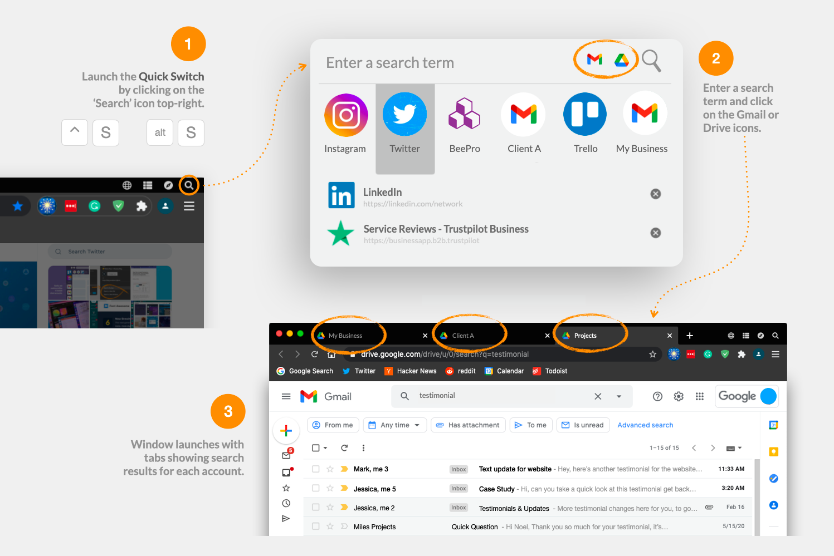This screenshot has width=834, height=556.
Task: Toggle the importance marker on 'Mark, me 3' email
Action: pos(344,469)
